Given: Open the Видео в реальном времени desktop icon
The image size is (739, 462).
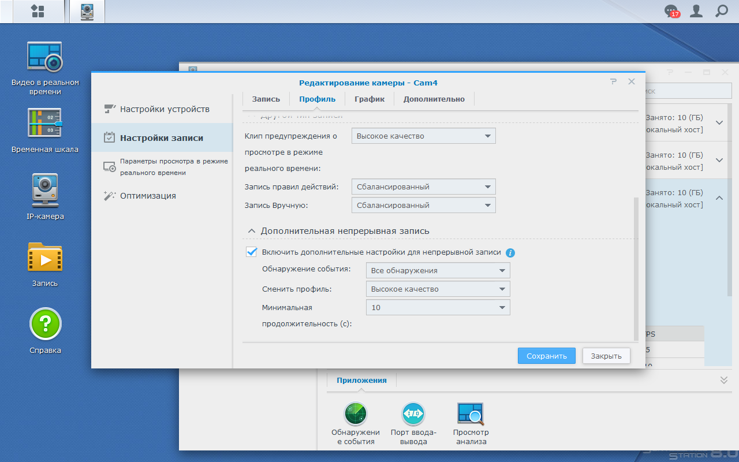Looking at the screenshot, I should tap(45, 68).
